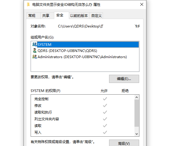Click the 编辑(E)... button

coord(124,79)
